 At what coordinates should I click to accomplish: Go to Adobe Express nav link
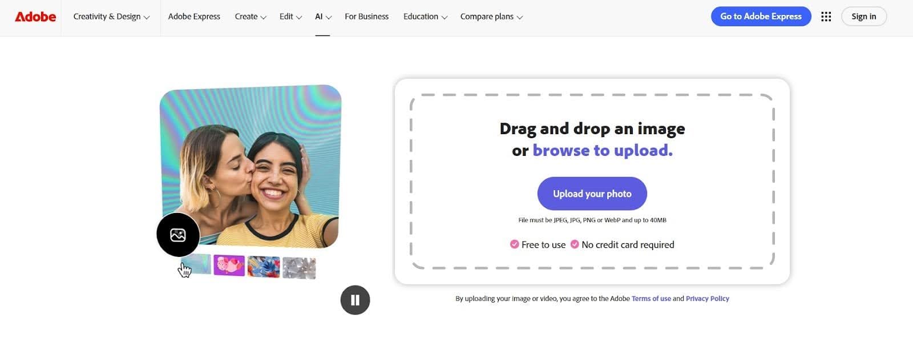point(194,17)
